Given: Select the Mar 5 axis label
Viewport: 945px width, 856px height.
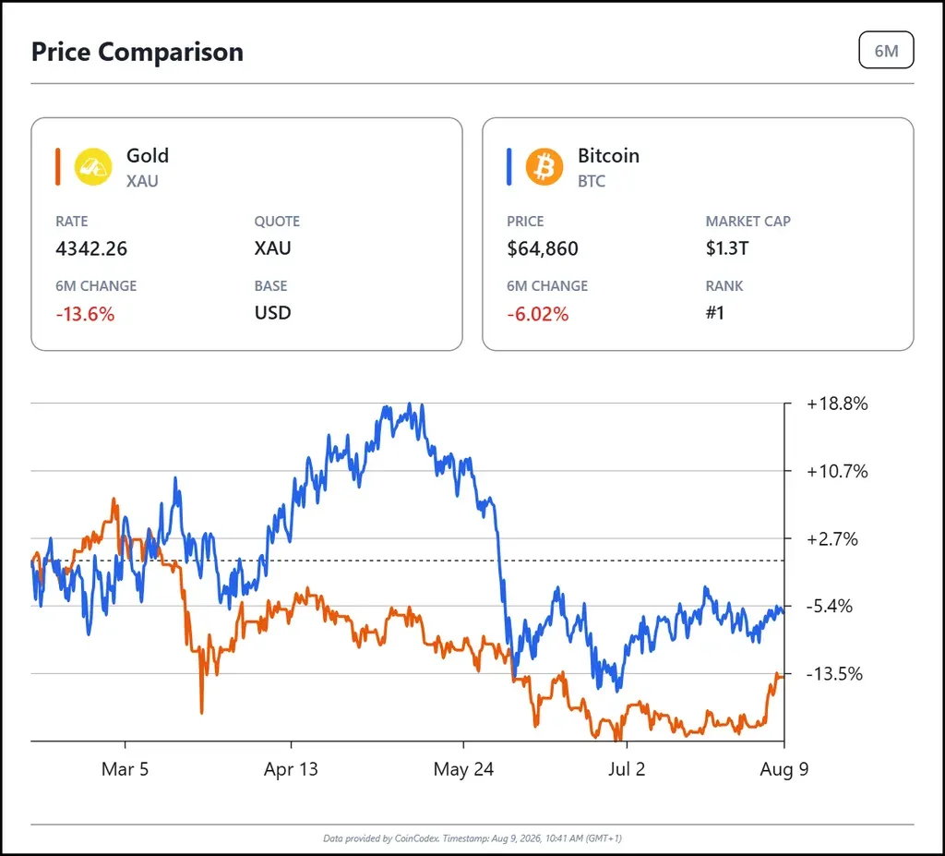Looking at the screenshot, I should [125, 769].
